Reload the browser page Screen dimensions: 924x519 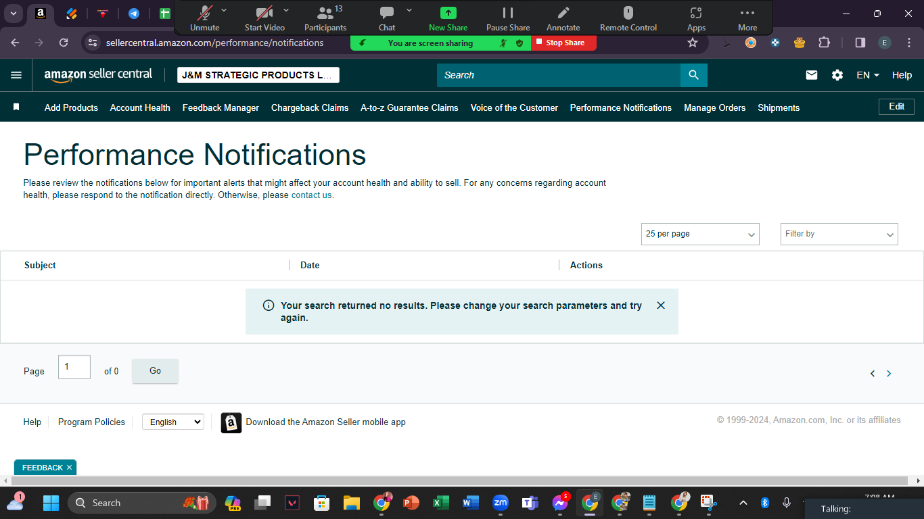[64, 43]
